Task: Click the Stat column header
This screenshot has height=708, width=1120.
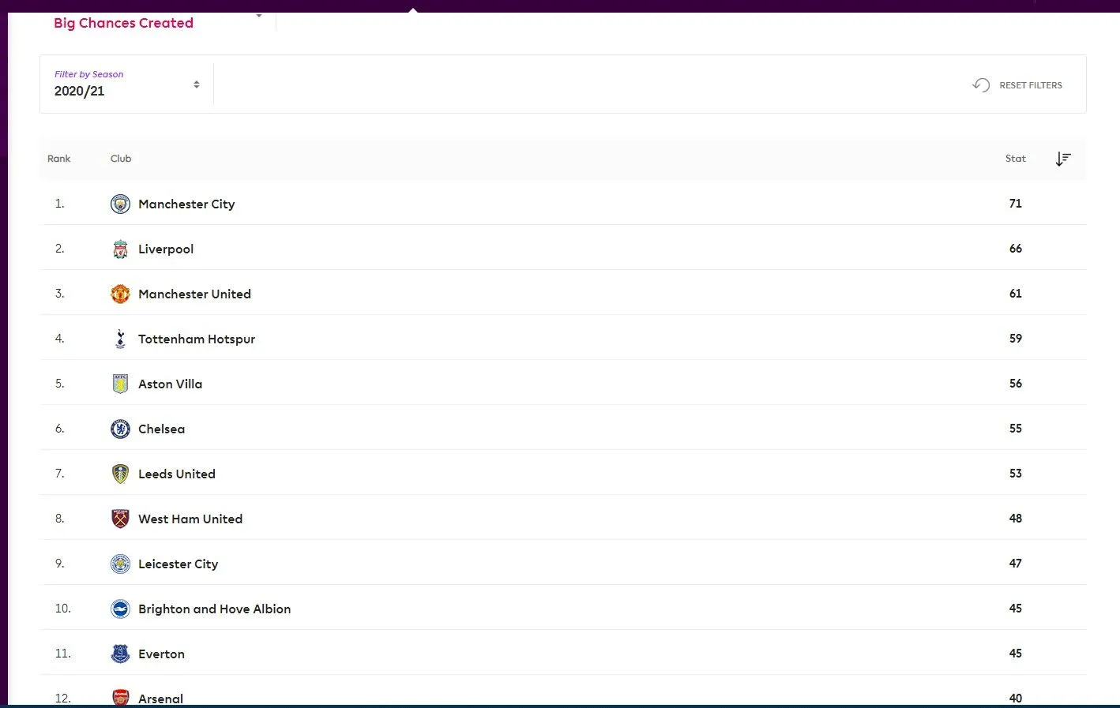Action: 1015,159
